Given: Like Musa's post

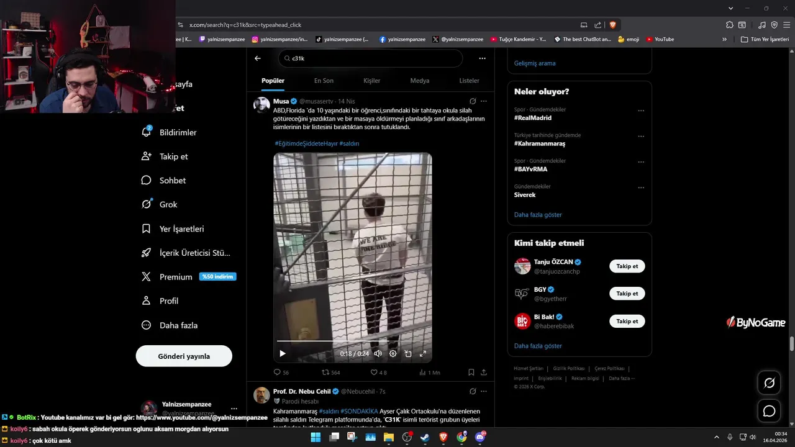Looking at the screenshot, I should [378, 372].
